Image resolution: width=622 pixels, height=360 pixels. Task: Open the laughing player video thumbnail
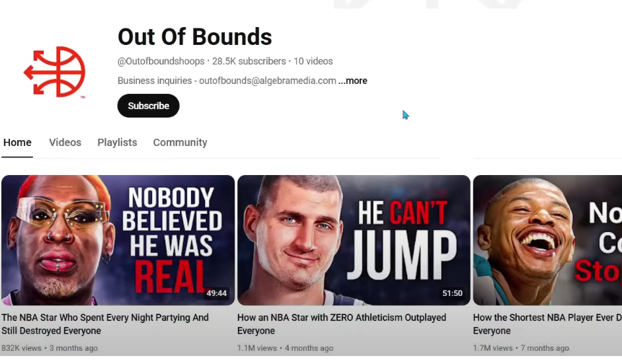pyautogui.click(x=547, y=240)
